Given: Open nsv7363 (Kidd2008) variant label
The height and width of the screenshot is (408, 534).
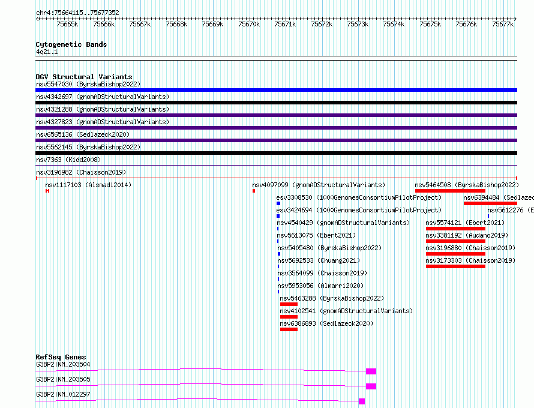Looking at the screenshot, I should click(68, 160).
